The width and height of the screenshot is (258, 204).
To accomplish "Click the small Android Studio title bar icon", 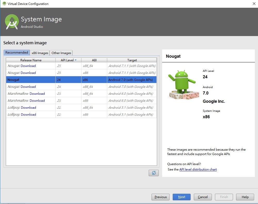I will click(x=4, y=3).
